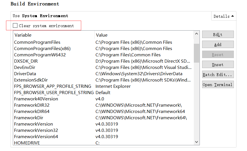
Task: Click the scrollbar up arrow
Action: (196, 34)
